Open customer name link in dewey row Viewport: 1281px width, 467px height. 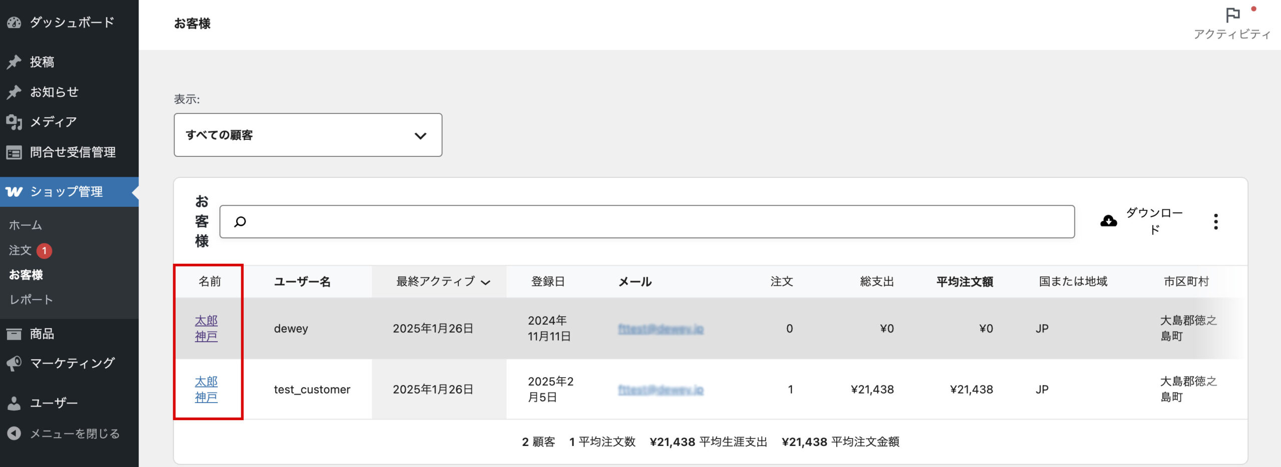(x=206, y=328)
